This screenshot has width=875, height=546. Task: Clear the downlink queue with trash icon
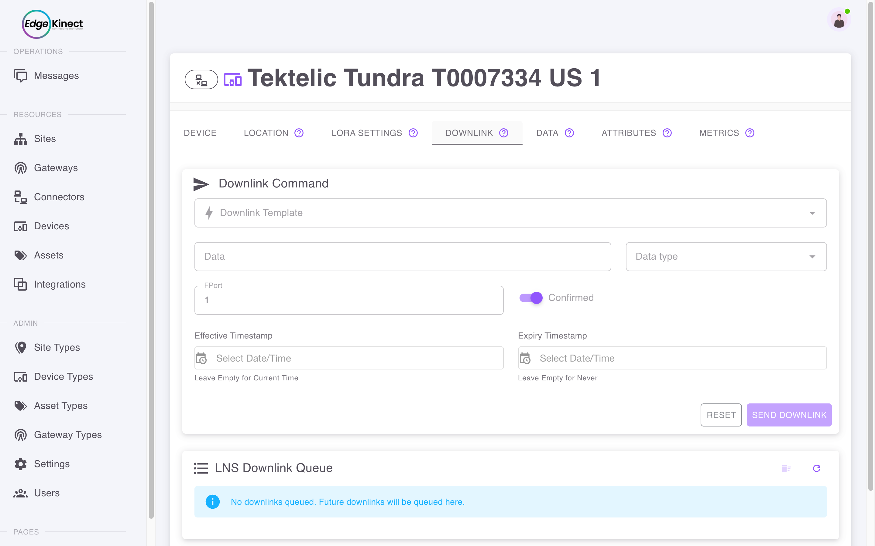[x=786, y=468]
